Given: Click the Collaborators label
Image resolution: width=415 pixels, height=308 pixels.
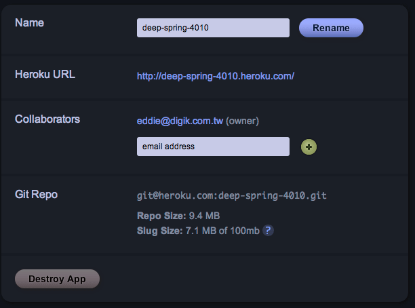Looking at the screenshot, I should 47,119.
